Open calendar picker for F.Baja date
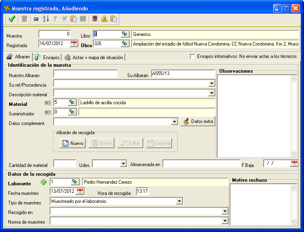Screen dimensions: 304x232 [x=294, y=163]
